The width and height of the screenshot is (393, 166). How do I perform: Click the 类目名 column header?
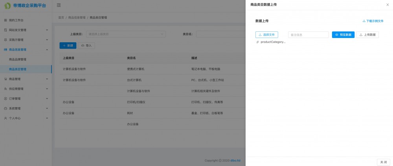coord(131,58)
